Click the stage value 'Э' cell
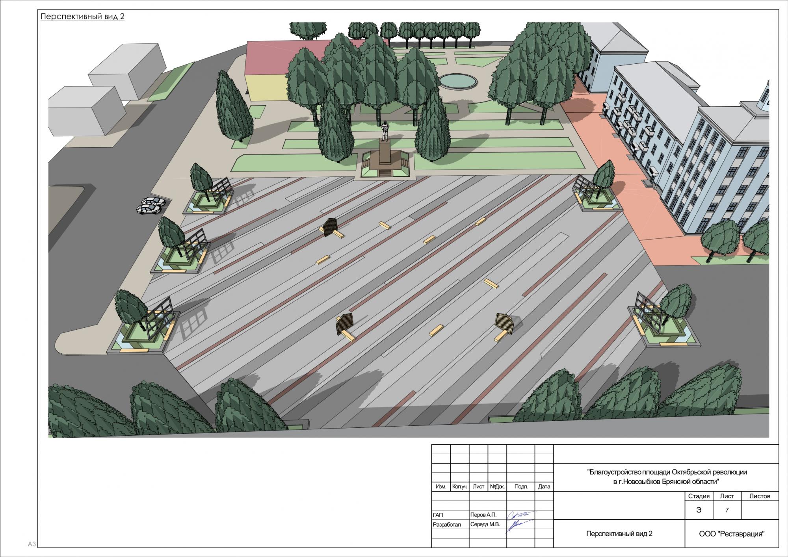Image resolution: width=788 pixels, height=557 pixels. coord(699,510)
